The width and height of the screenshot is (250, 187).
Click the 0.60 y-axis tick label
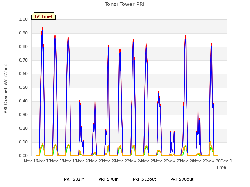(23, 74)
